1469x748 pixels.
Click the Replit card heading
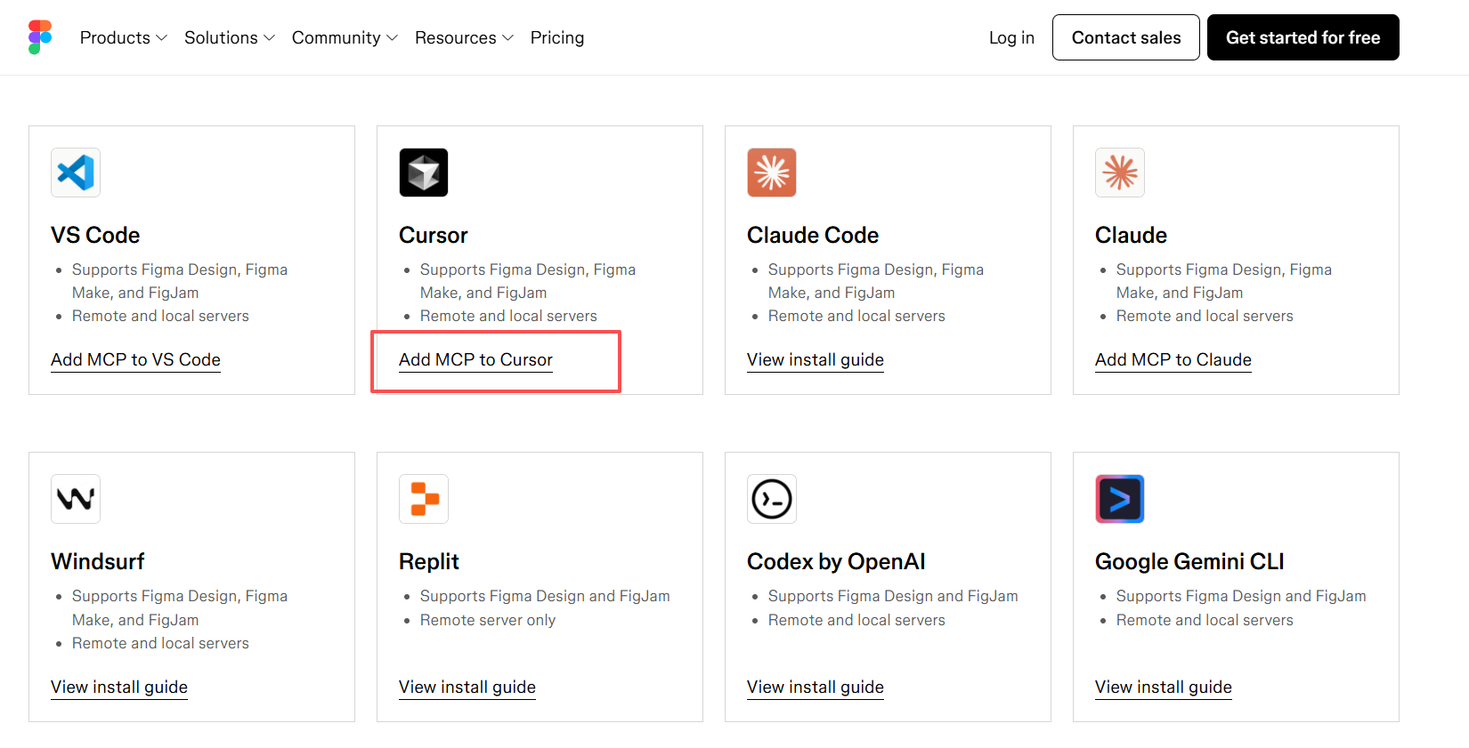tap(429, 561)
